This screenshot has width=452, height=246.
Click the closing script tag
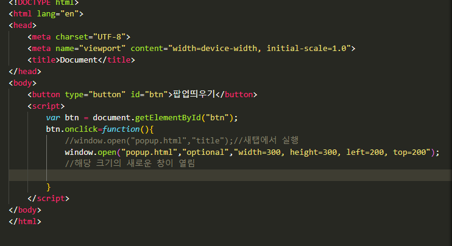(49, 198)
